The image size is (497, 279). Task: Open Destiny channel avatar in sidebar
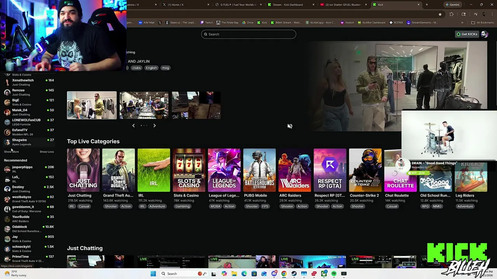click(7, 189)
